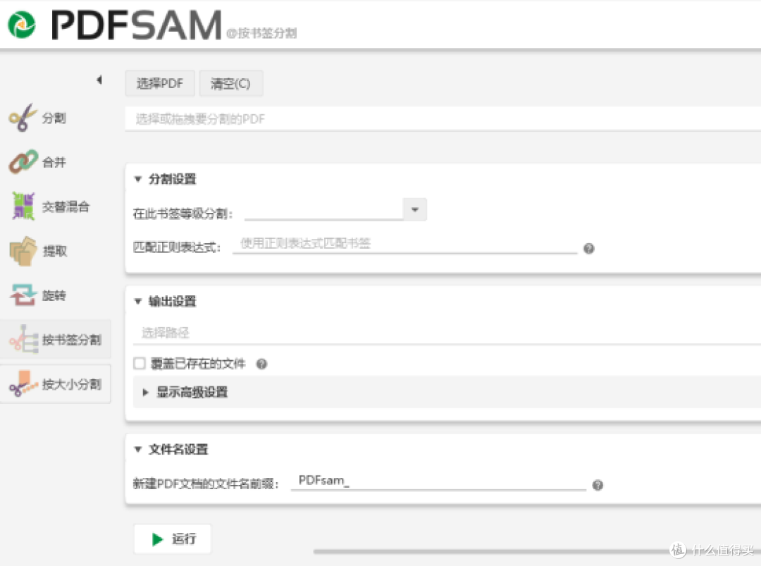Select the 交替混合 alternate mix tool icon
This screenshot has height=566, width=761.
point(23,206)
